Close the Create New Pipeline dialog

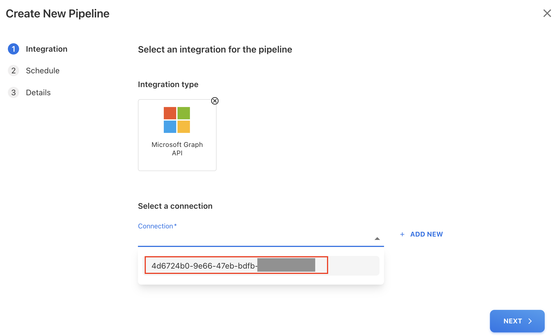(x=547, y=13)
